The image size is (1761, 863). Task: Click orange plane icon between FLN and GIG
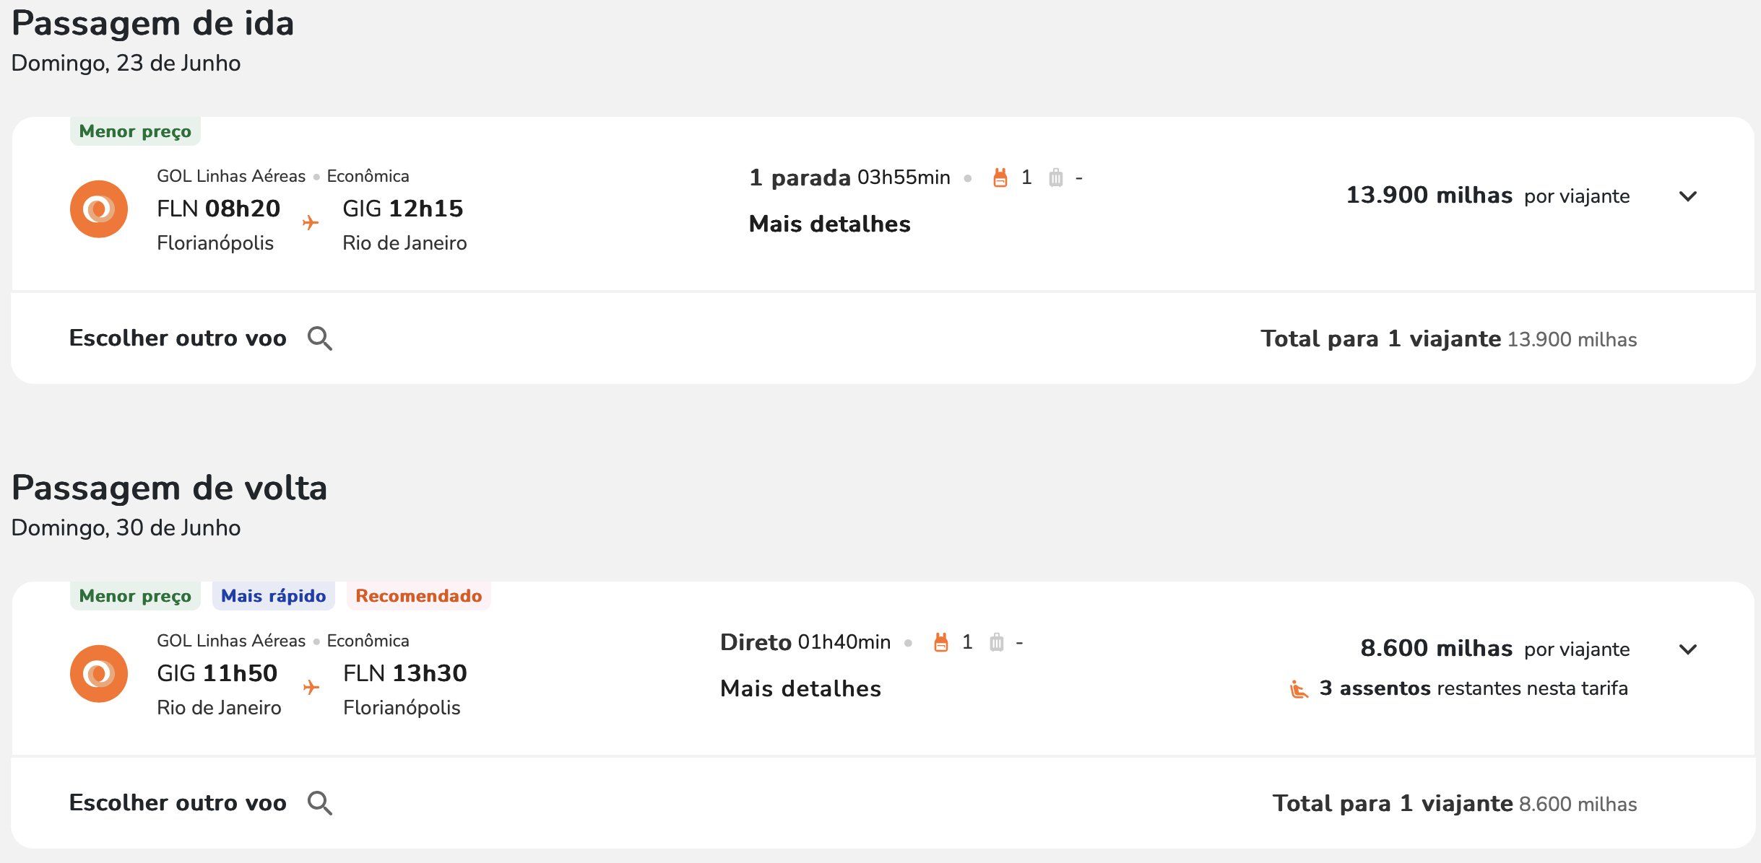(311, 222)
